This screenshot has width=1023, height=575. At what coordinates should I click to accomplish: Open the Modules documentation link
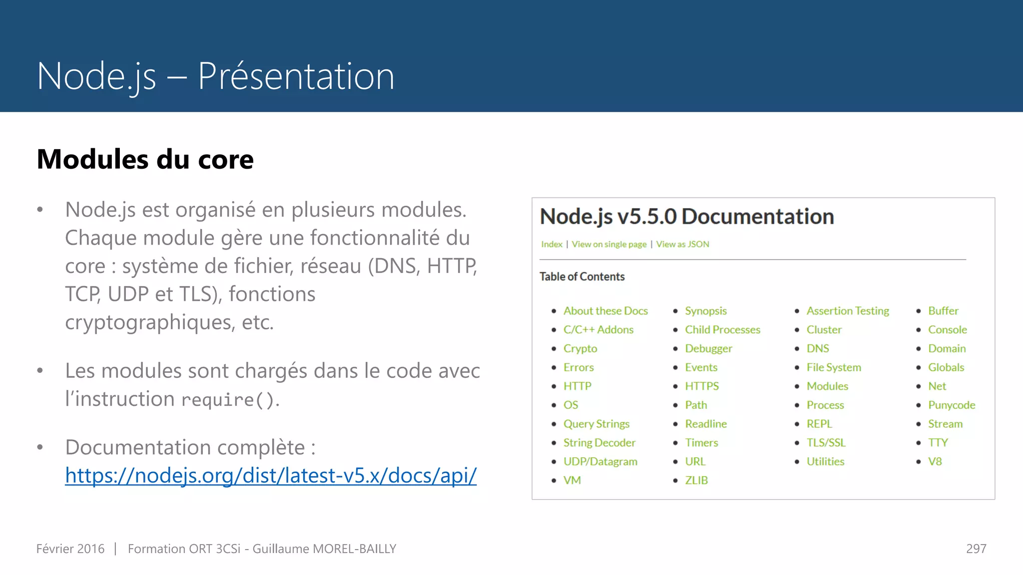pyautogui.click(x=827, y=386)
